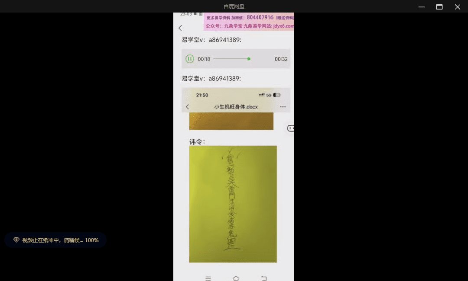Click the video buffering 100% message
Screen dimensions: 468x281
coord(60,240)
